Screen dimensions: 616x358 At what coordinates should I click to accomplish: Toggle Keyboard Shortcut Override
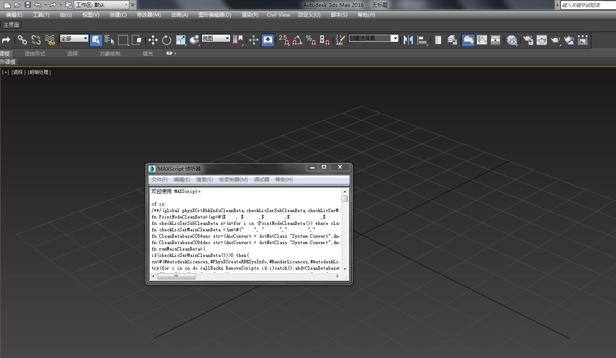[268, 40]
